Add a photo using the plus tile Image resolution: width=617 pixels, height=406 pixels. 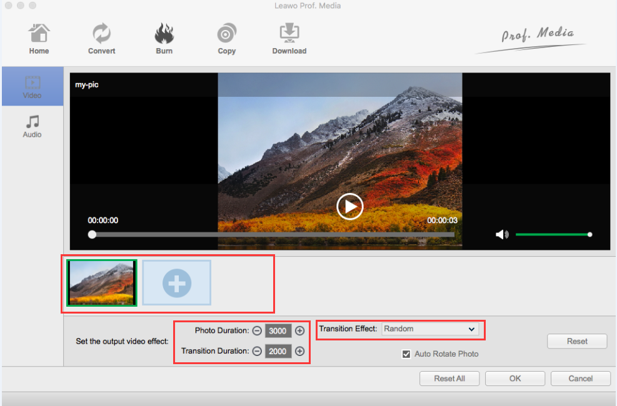pos(176,282)
